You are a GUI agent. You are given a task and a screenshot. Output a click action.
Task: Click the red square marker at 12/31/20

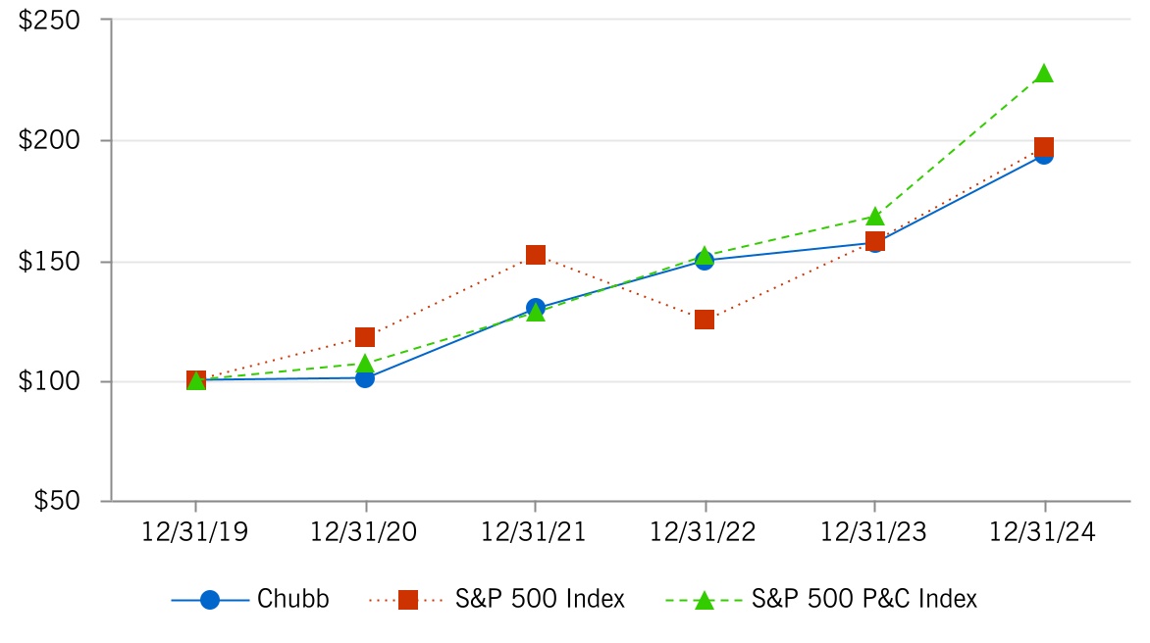point(365,337)
